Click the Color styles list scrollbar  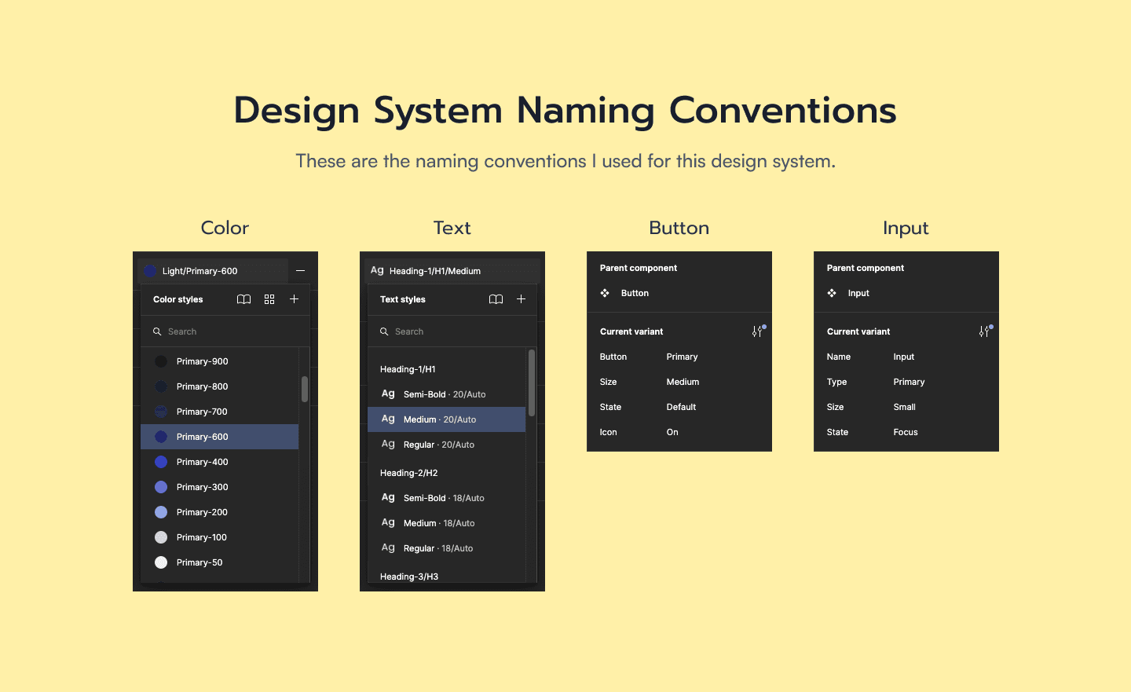click(304, 389)
